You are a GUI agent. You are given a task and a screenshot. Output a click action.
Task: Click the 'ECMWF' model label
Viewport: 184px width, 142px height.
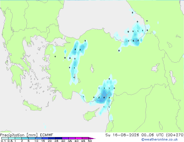tap(47, 135)
